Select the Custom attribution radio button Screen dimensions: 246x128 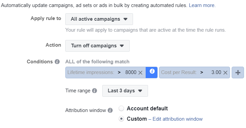click(x=121, y=119)
